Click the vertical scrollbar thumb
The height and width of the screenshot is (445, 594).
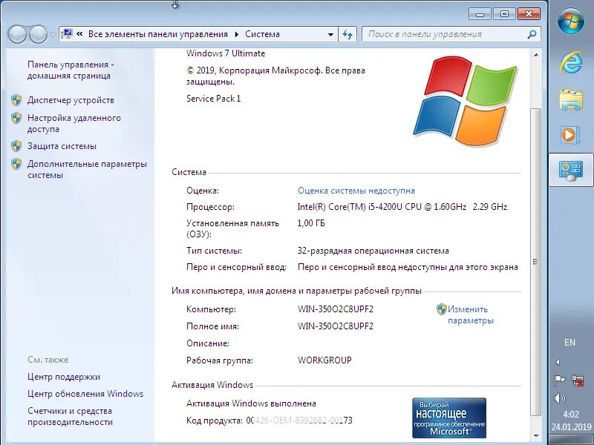536,262
